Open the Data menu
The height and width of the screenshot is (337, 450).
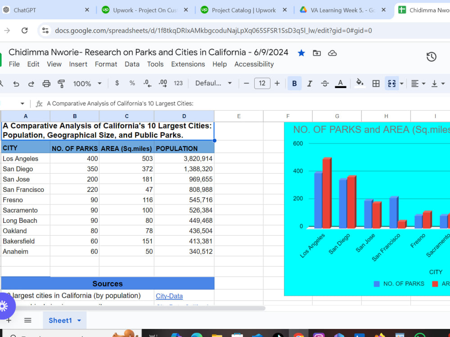click(x=132, y=64)
